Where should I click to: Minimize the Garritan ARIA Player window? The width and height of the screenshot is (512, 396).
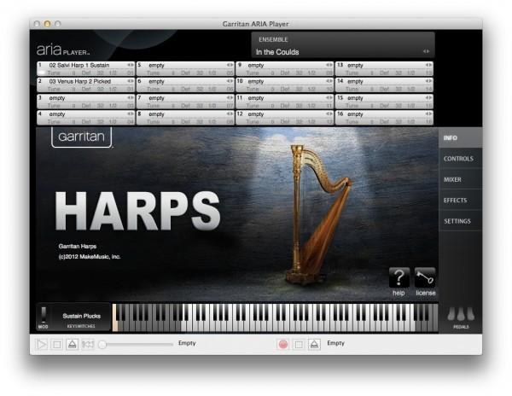pos(47,24)
